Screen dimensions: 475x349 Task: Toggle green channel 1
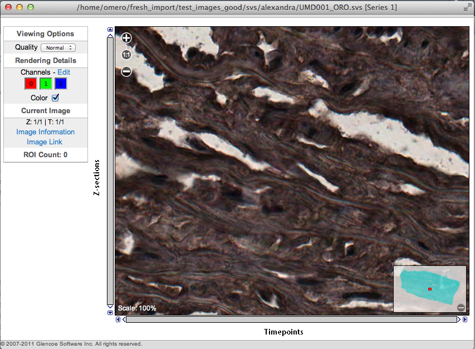click(46, 84)
